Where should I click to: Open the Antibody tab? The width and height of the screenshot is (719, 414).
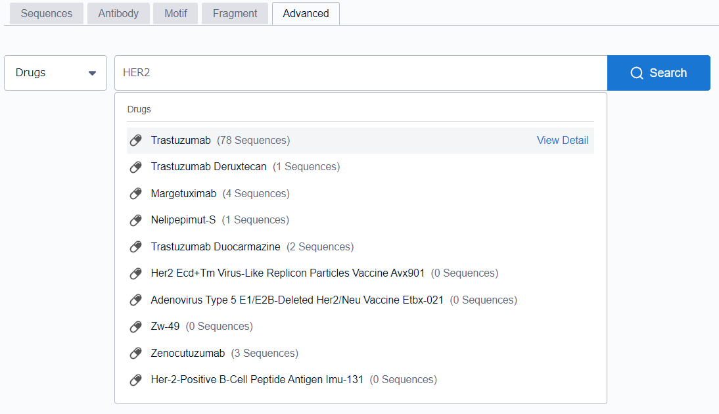(118, 14)
